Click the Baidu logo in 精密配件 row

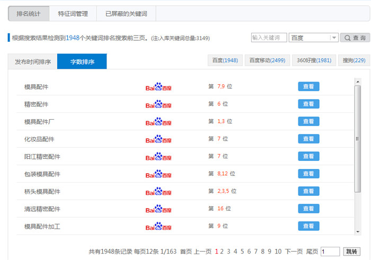(x=158, y=104)
